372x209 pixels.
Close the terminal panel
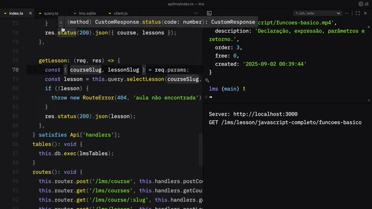[366, 13]
